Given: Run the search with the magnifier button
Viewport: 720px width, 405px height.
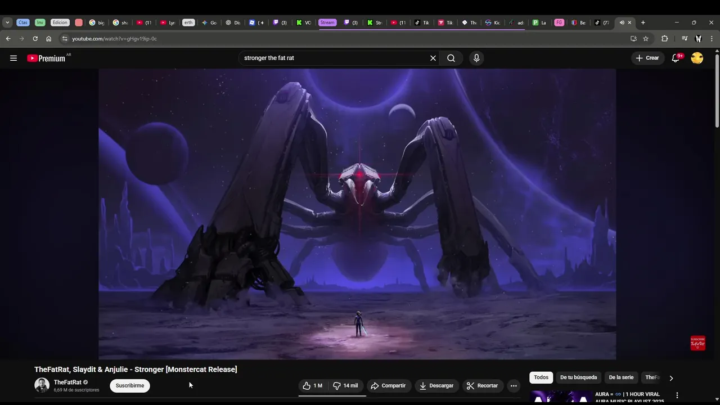Looking at the screenshot, I should [x=451, y=58].
